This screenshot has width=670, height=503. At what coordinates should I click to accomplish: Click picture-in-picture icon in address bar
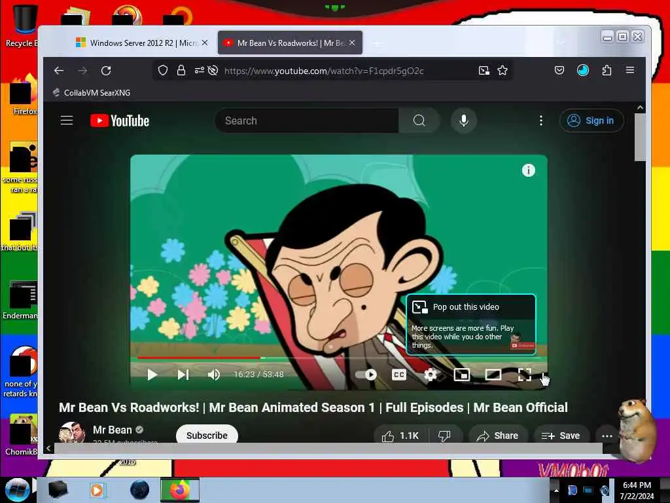click(x=484, y=71)
